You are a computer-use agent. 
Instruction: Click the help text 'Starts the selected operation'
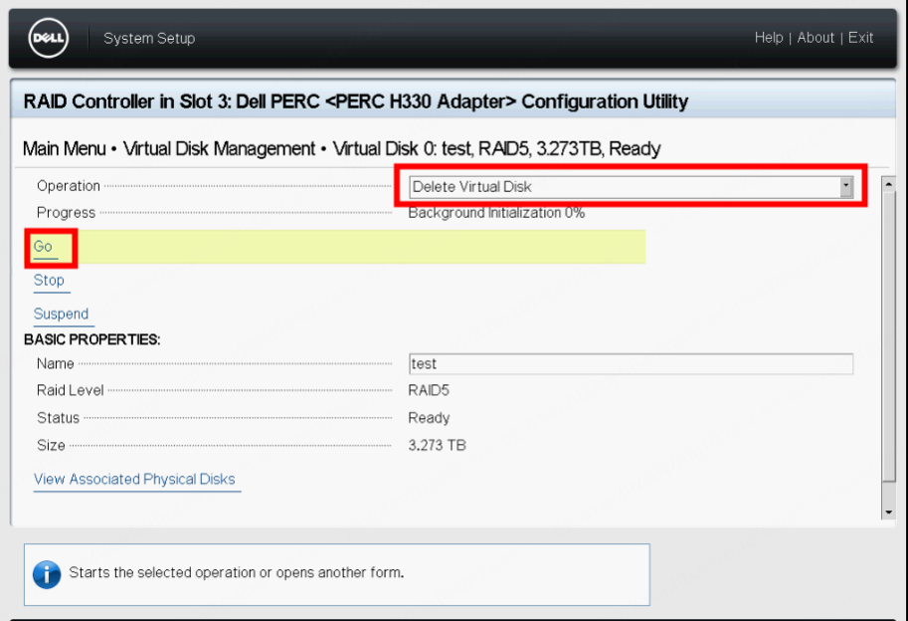237,573
